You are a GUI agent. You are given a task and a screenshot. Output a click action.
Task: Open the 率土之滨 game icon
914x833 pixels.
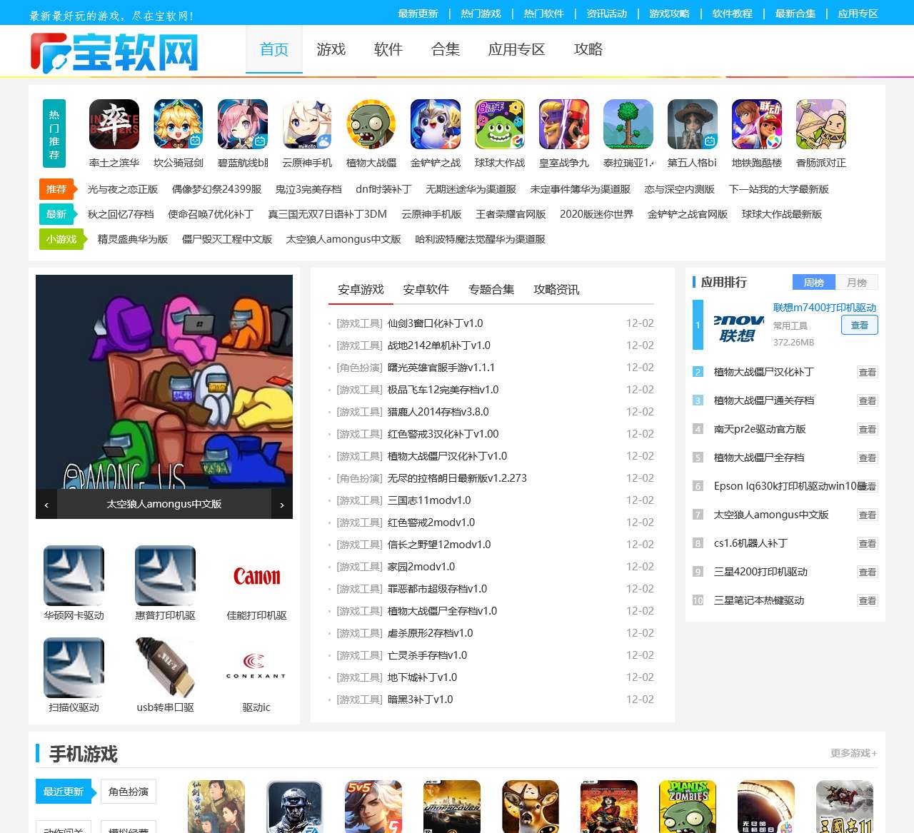pos(114,124)
